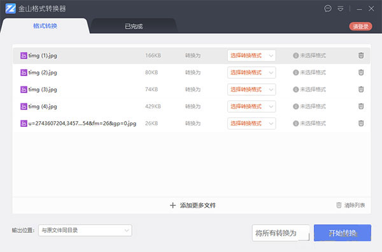Select the timg (4).jpg file name
Image resolution: width=382 pixels, height=252 pixels.
[x=43, y=107]
